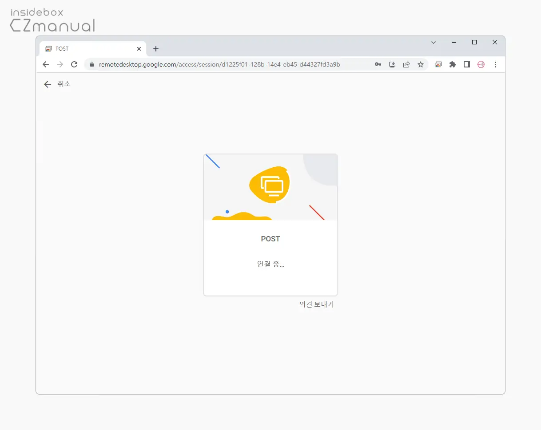This screenshot has width=541, height=430.
Task: Open a new tab with the plus button
Action: point(155,49)
